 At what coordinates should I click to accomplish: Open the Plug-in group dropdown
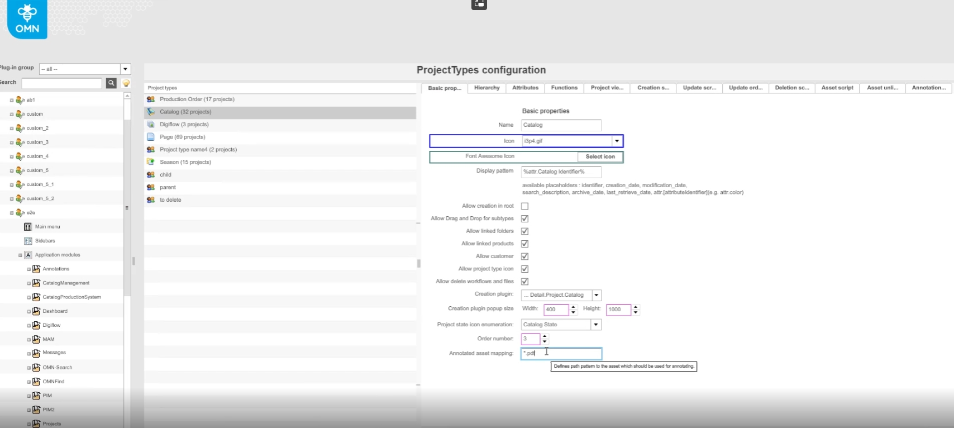[x=126, y=69]
